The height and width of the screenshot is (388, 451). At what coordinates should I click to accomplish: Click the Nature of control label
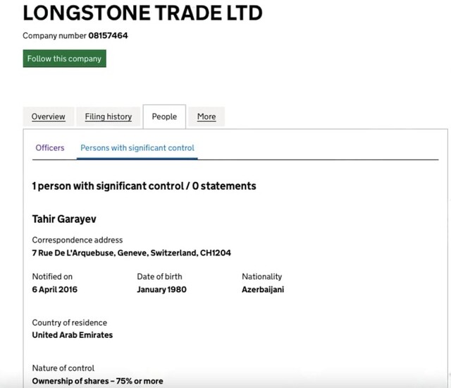[x=63, y=368]
